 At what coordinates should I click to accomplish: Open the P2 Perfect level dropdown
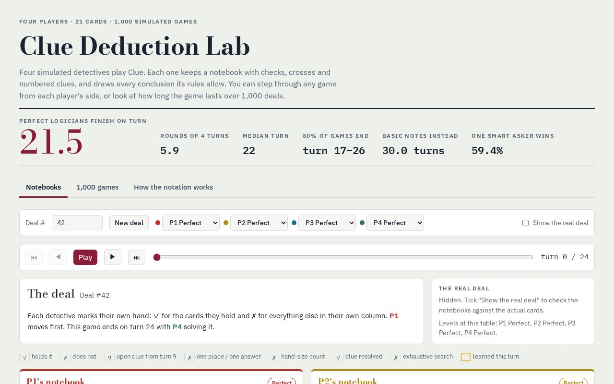[259, 223]
